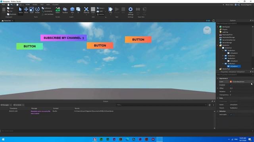Click the Copy clipboard button

click(x=10, y=8)
